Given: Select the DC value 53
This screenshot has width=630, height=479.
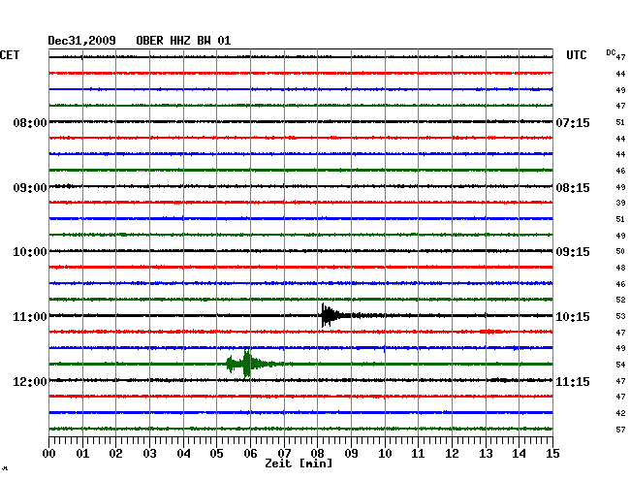Looking at the screenshot, I should pyautogui.click(x=620, y=316).
